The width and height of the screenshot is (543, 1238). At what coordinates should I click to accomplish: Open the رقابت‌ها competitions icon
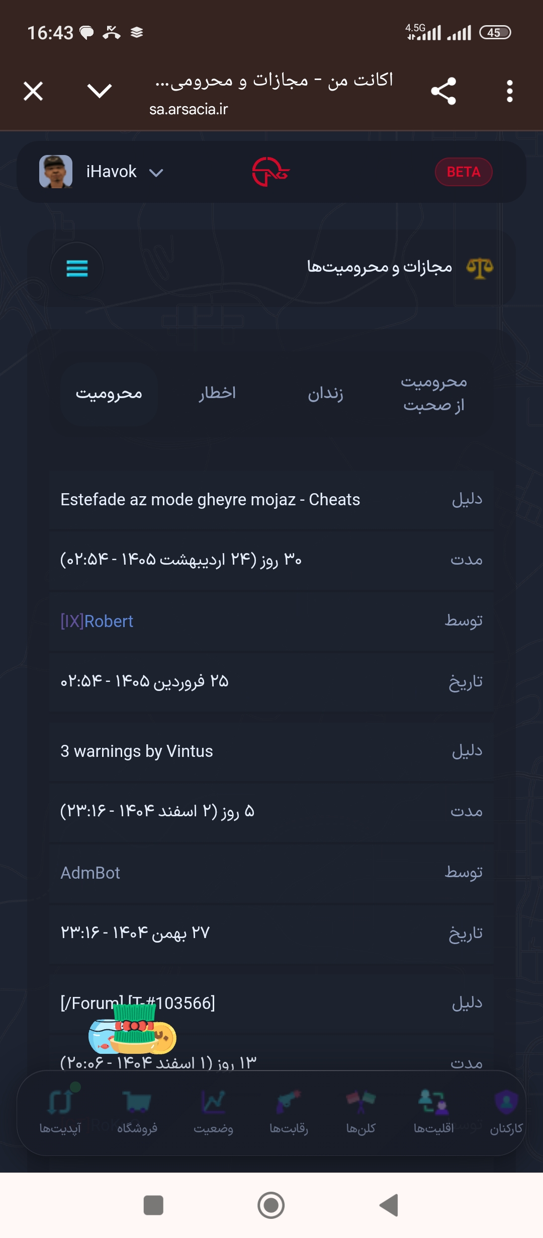[289, 1102]
